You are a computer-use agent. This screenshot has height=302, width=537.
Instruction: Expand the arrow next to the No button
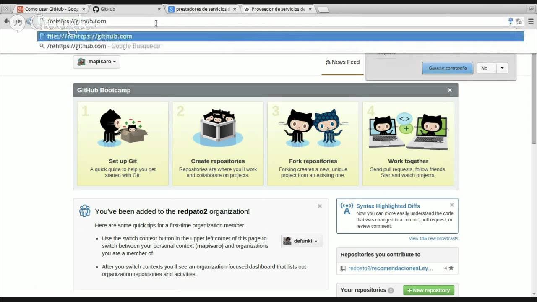pos(502,68)
